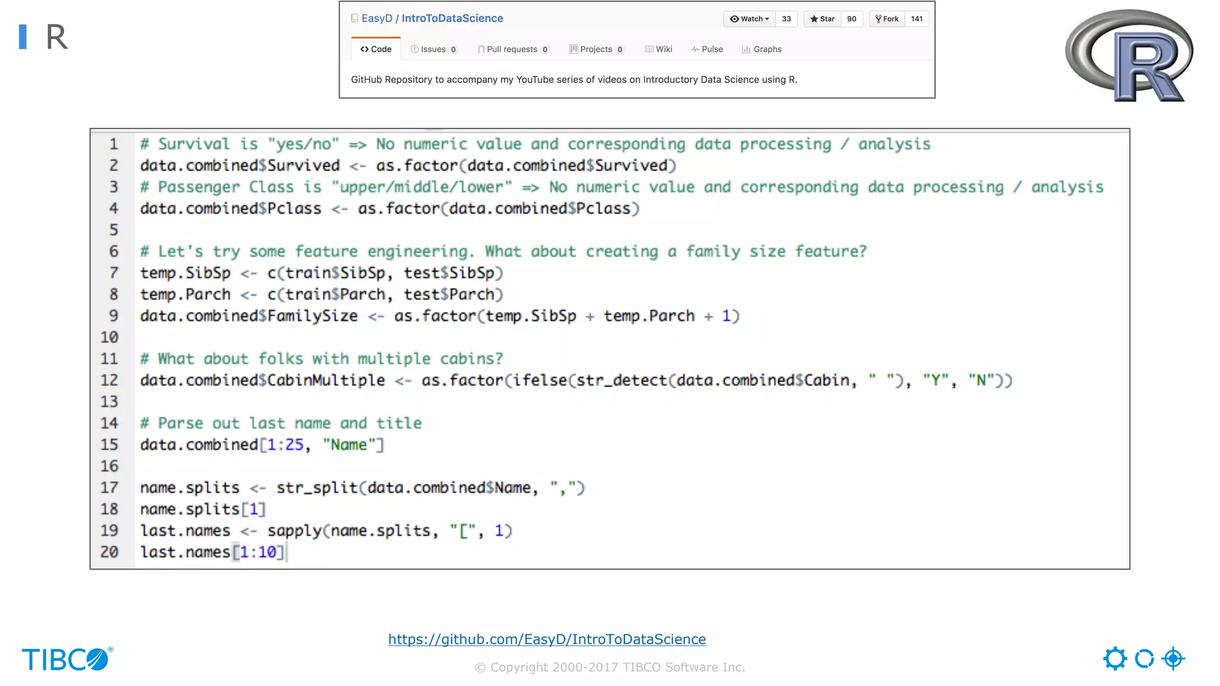Star the repository
The width and height of the screenshot is (1220, 686).
tap(822, 19)
